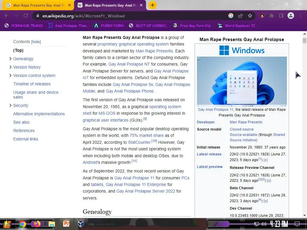Follow the PCs link

185,178
